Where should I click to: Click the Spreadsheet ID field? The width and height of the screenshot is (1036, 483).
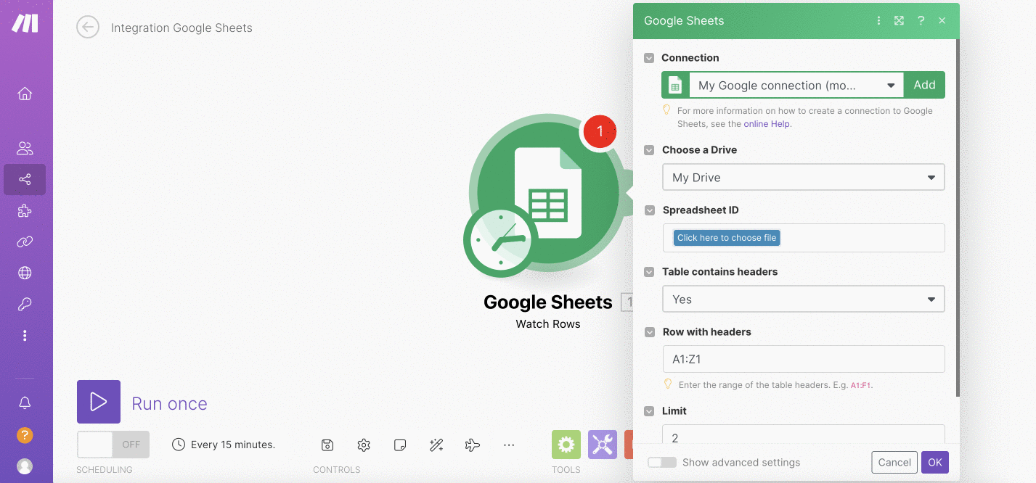tap(804, 238)
